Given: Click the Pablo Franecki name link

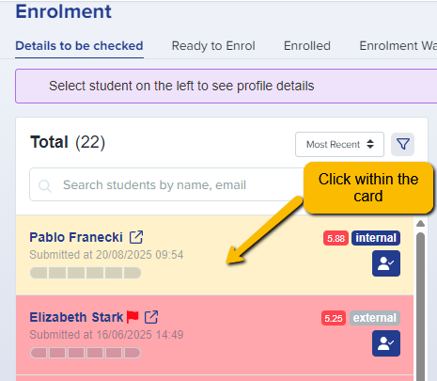Looking at the screenshot, I should tap(76, 237).
